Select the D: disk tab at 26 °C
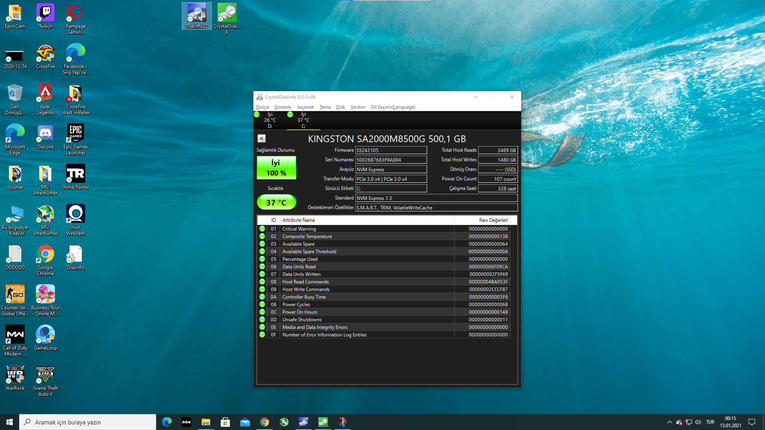This screenshot has width=765, height=430. [x=270, y=120]
